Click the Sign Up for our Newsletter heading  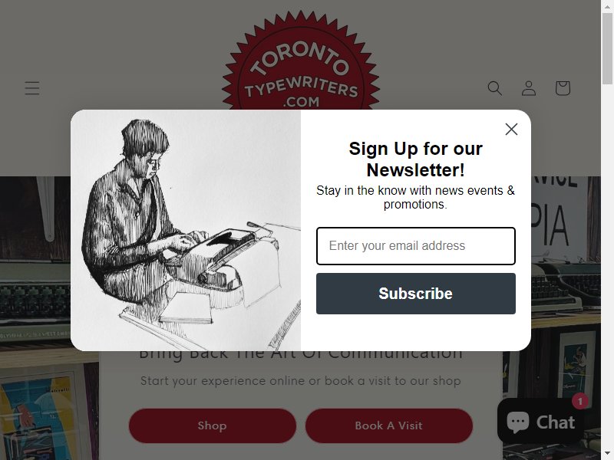tap(416, 159)
